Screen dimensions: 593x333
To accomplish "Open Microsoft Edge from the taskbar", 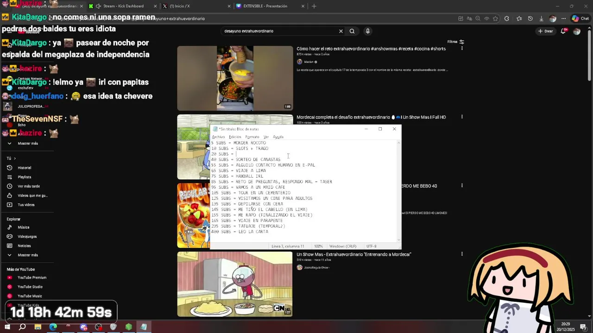I will pos(53,327).
